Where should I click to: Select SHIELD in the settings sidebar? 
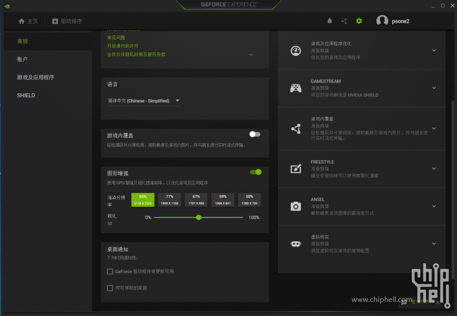[x=48, y=95]
